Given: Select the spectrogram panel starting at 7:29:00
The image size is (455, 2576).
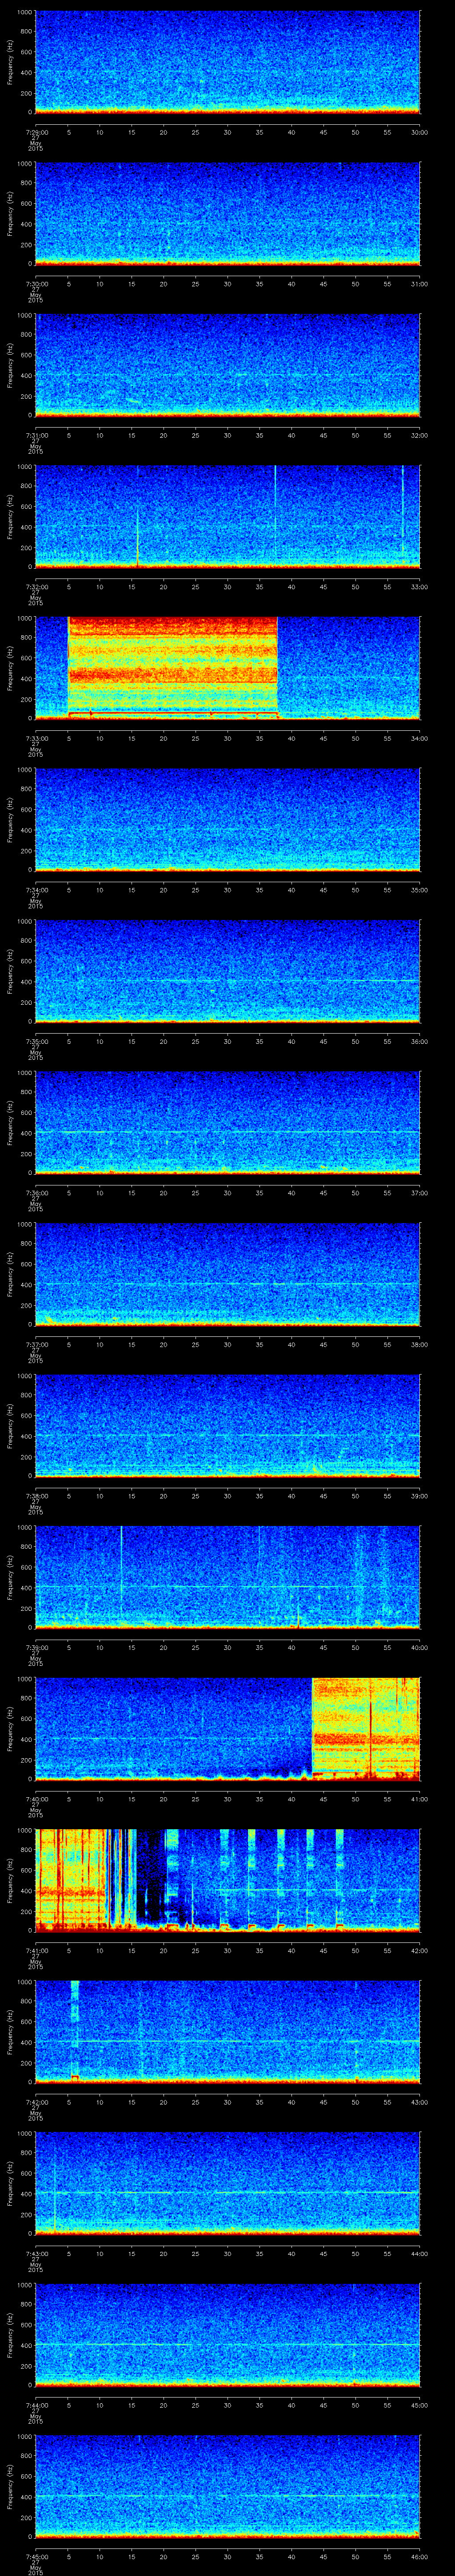Looking at the screenshot, I should [227, 62].
